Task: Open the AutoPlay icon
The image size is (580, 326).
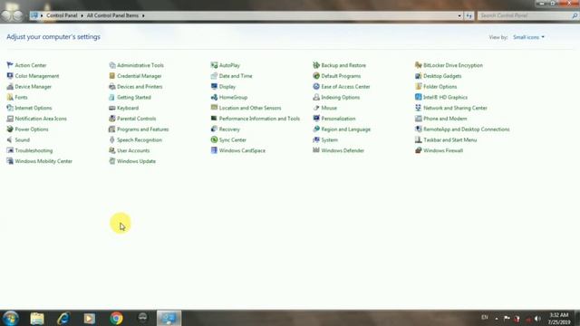Action: click(x=214, y=65)
